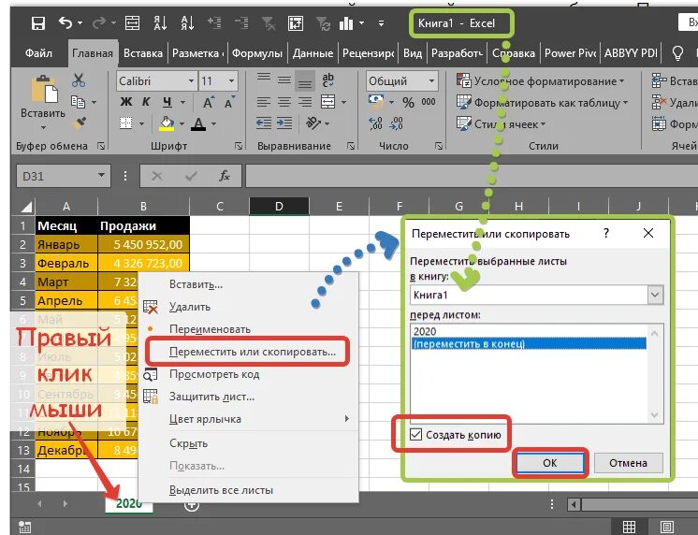Switch to the Данные ribbon tab
The height and width of the screenshot is (535, 698).
313,53
